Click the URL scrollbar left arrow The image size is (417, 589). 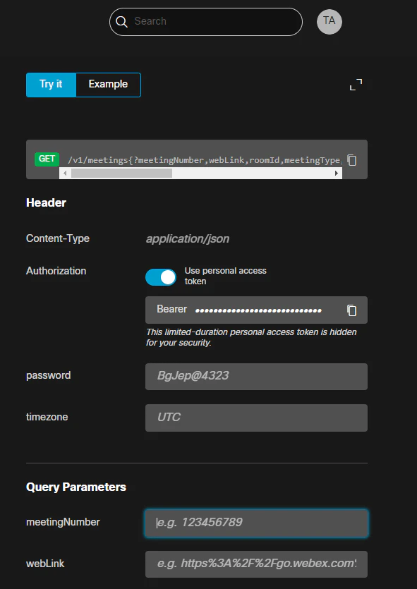pyautogui.click(x=65, y=173)
